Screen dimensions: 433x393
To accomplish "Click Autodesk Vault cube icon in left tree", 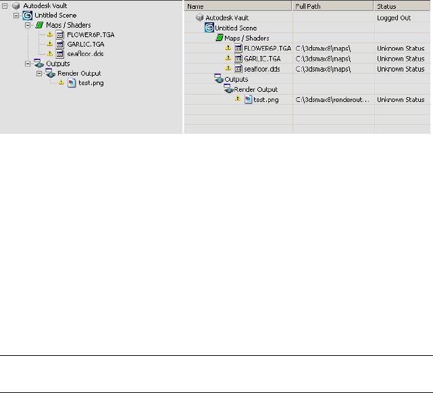I will [16, 6].
